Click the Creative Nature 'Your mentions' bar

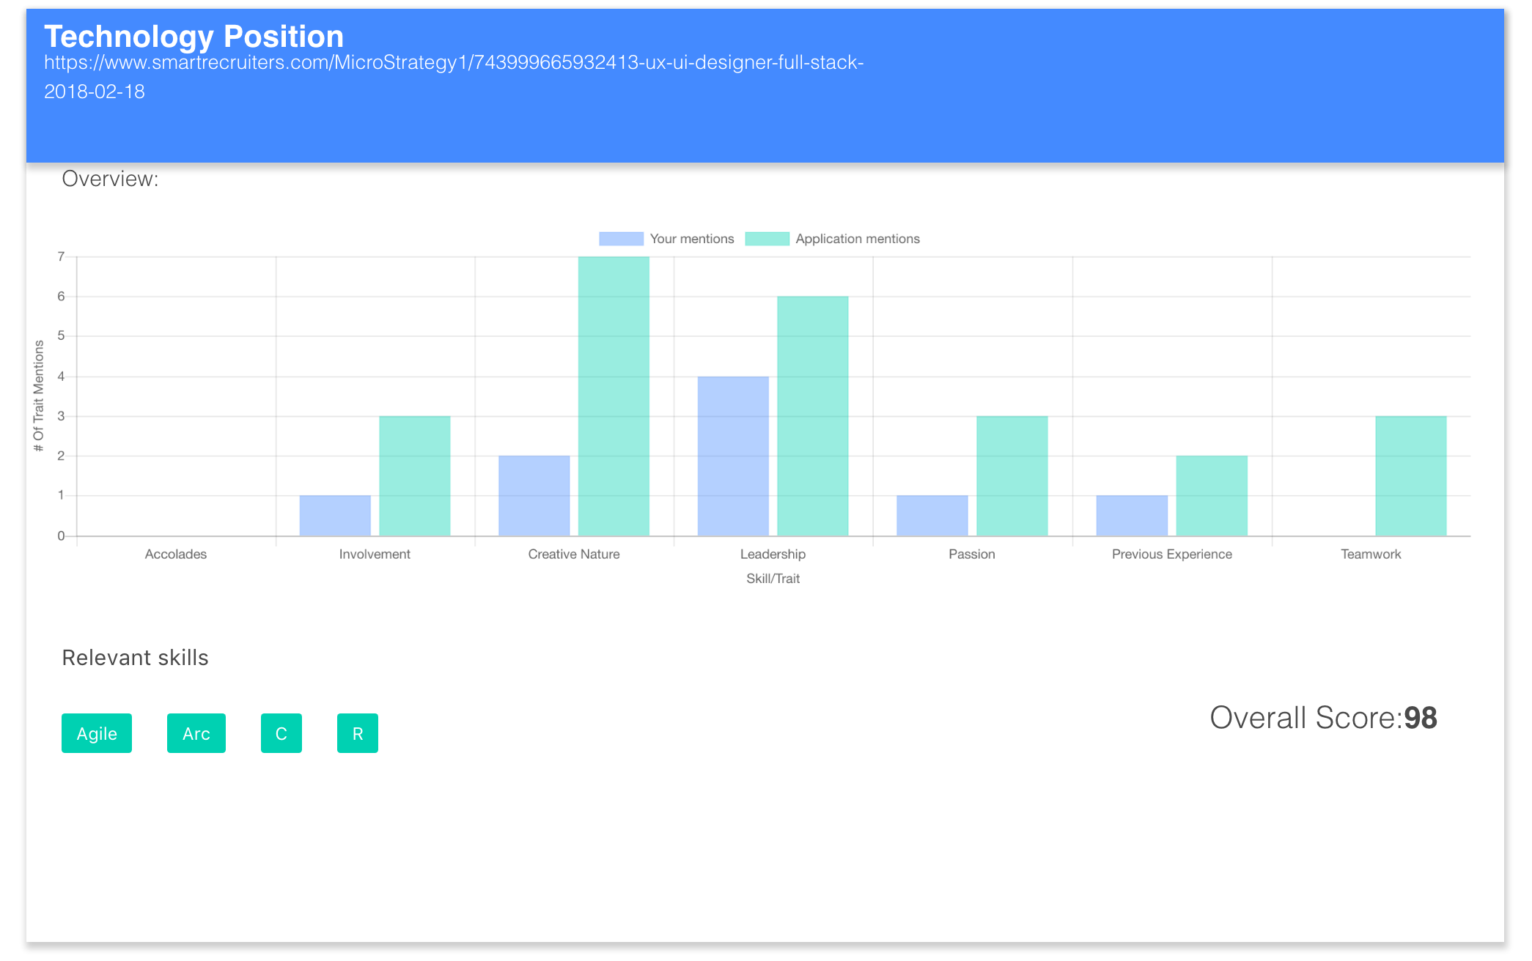click(x=534, y=496)
